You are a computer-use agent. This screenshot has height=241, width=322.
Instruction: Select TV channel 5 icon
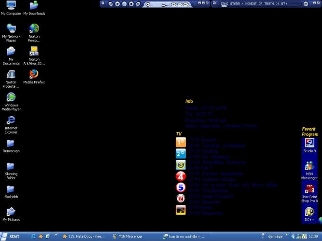coord(181,187)
